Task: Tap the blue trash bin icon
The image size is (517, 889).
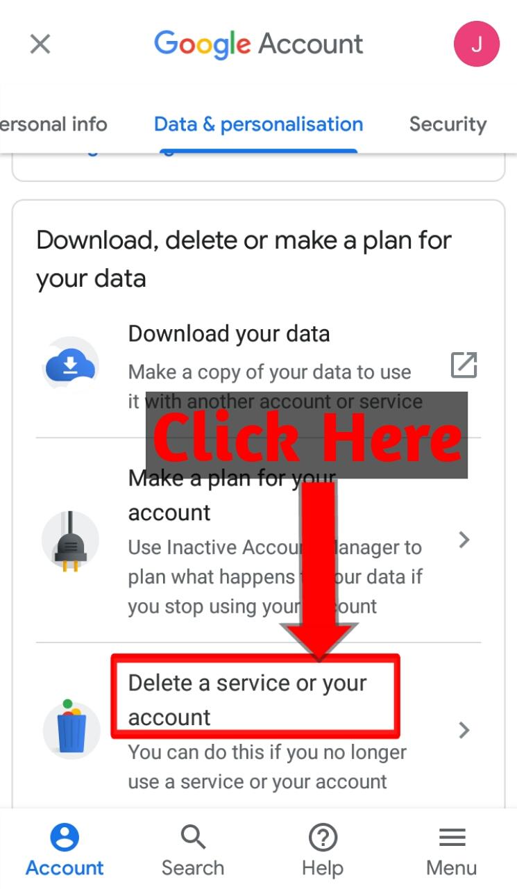Action: pos(71,728)
